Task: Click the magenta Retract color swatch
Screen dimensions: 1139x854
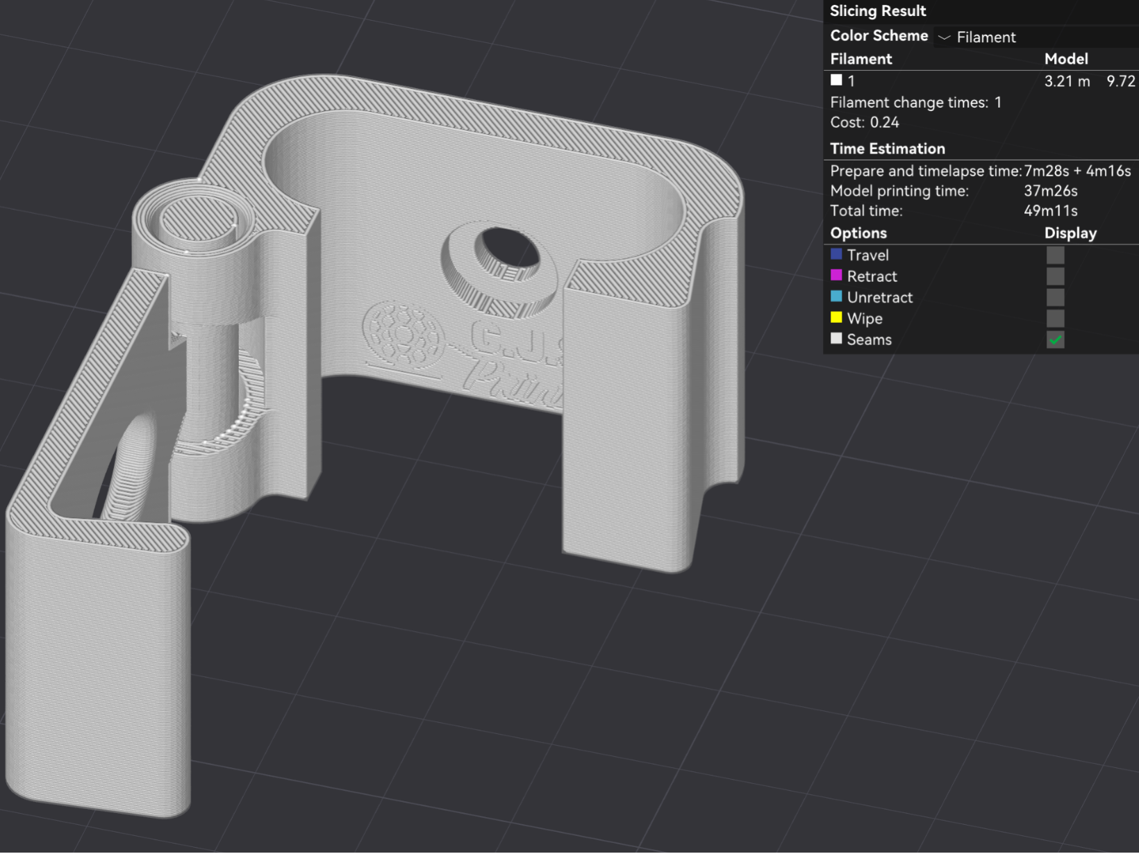Action: [x=836, y=275]
